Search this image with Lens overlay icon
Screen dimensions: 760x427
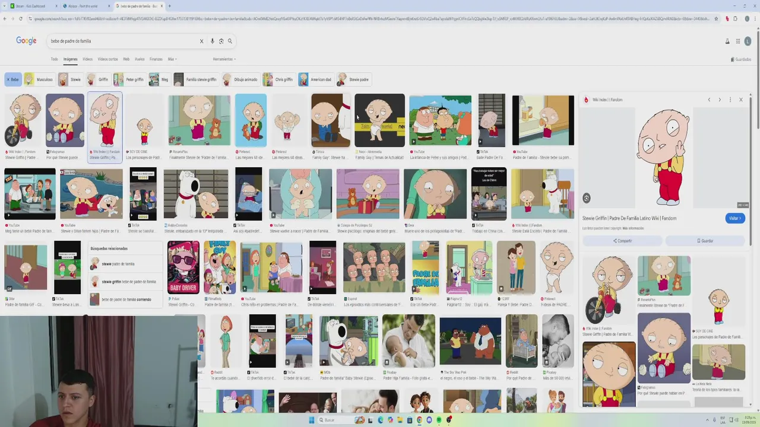[x=587, y=198]
